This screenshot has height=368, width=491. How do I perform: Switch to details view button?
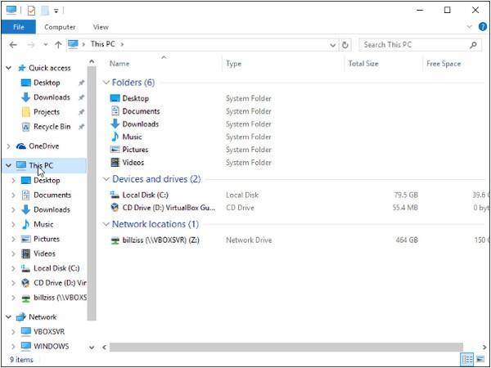tap(467, 359)
